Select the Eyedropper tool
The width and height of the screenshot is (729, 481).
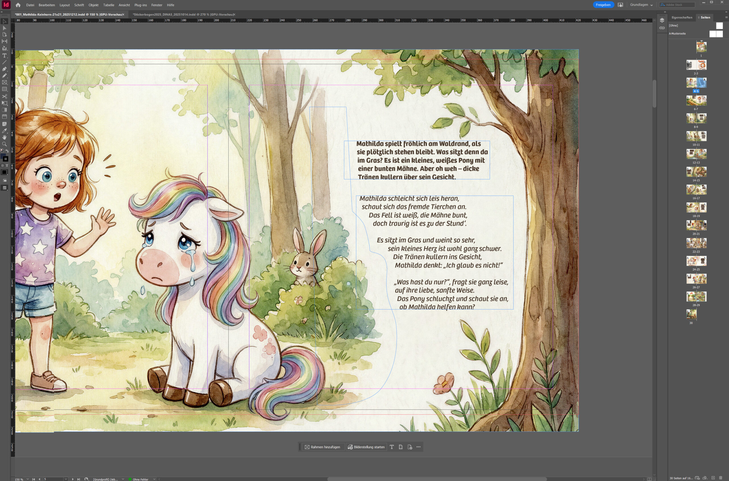(4, 131)
